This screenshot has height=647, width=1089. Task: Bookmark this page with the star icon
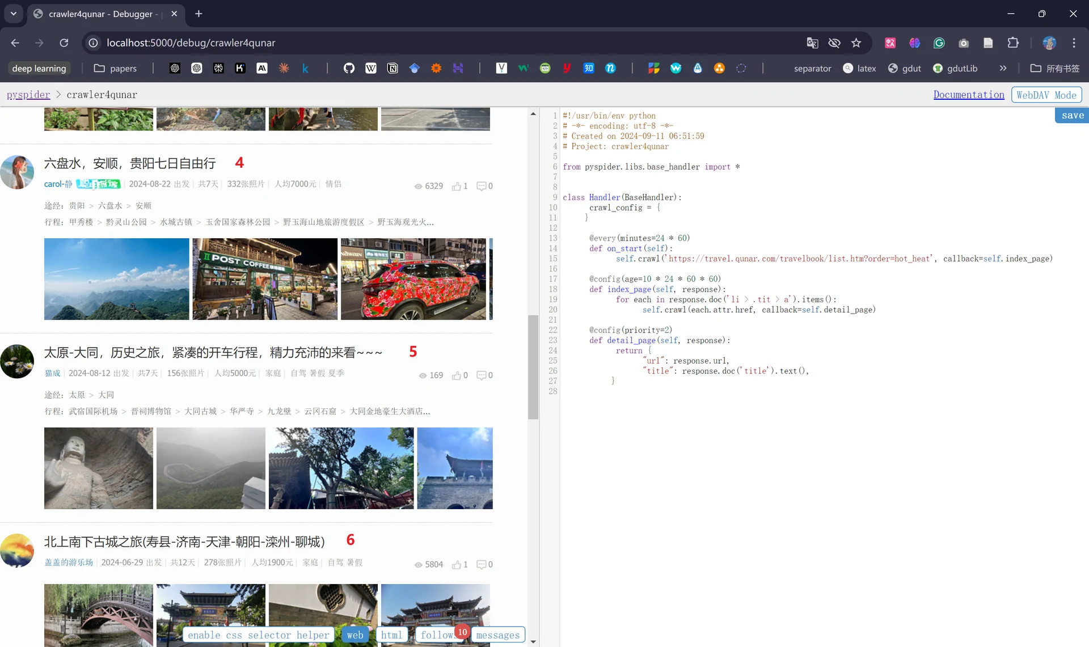(x=856, y=43)
